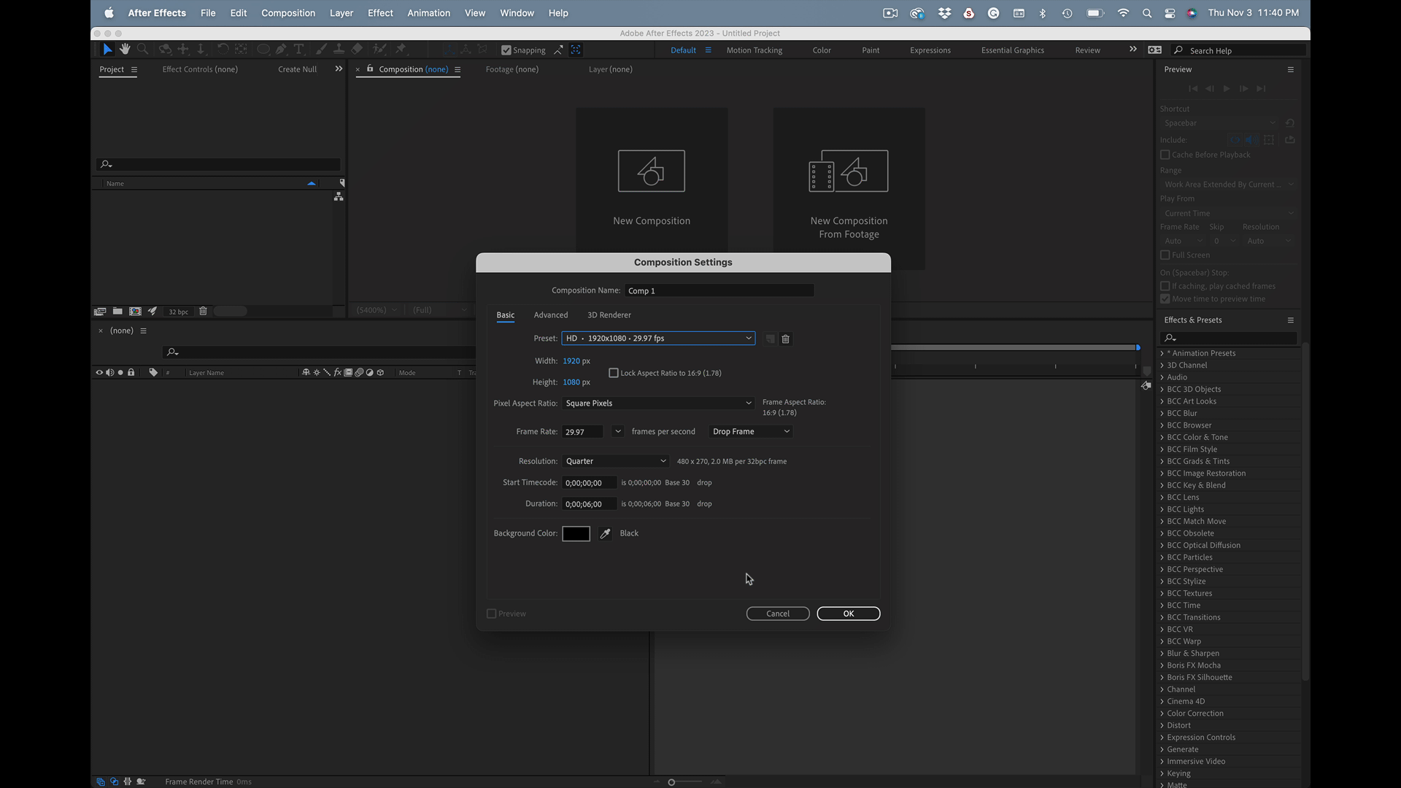Screen dimensions: 1401x788
Task: Toggle the Snapping checkbox
Action: pos(506,50)
